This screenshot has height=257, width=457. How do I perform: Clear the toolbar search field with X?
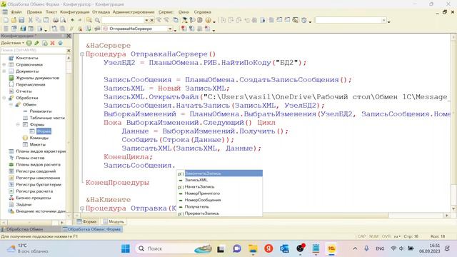(152, 20)
